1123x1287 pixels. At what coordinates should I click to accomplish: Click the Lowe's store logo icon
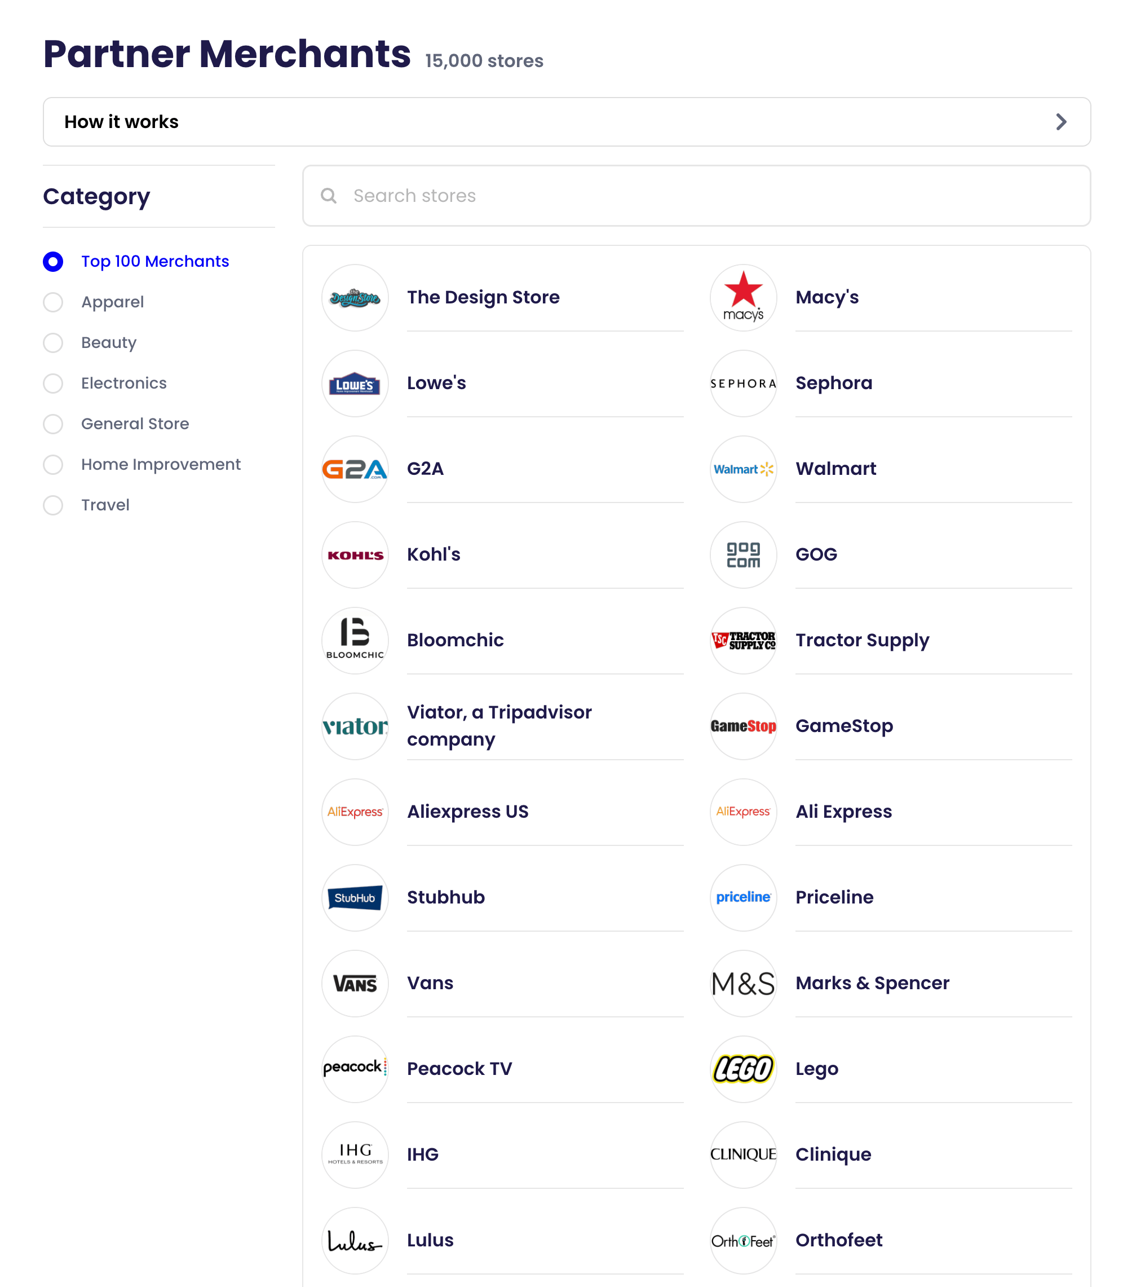click(355, 383)
